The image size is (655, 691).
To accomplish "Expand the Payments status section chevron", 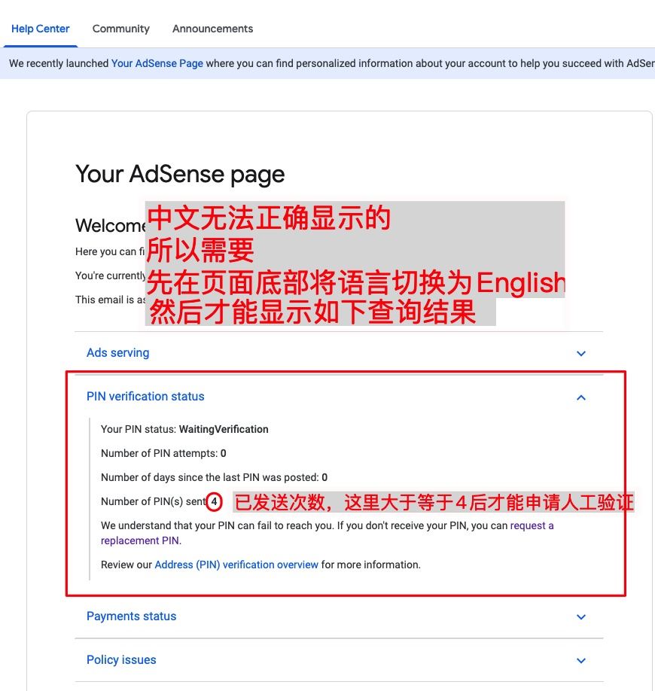I will [x=581, y=617].
